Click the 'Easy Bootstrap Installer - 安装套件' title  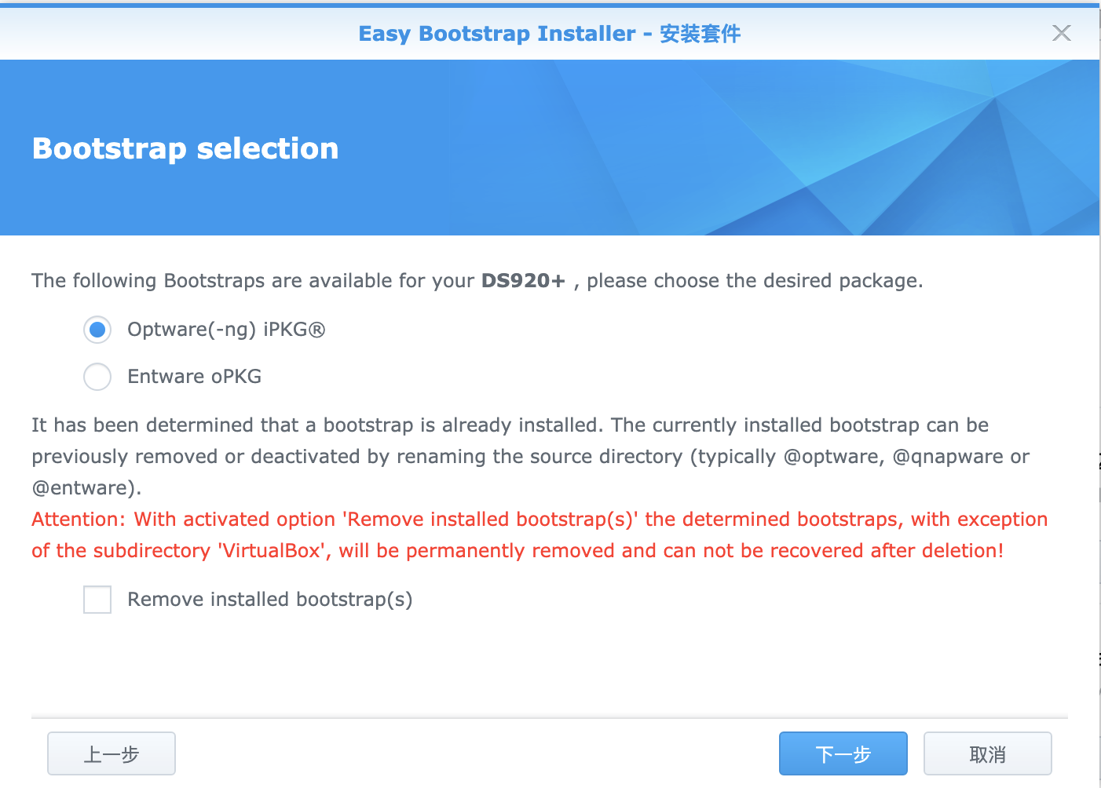click(550, 34)
